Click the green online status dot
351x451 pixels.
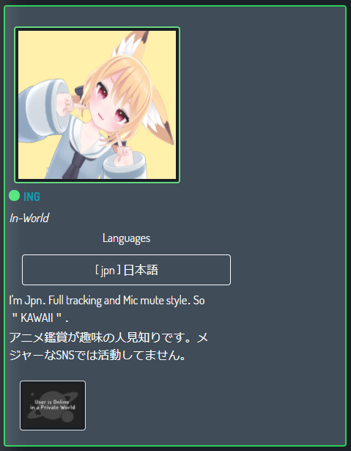click(x=14, y=196)
